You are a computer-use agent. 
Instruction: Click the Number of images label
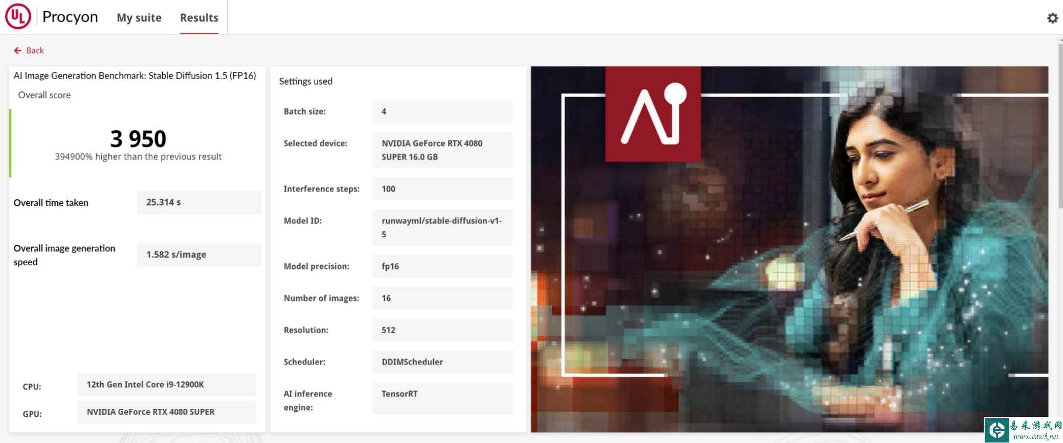(x=322, y=298)
